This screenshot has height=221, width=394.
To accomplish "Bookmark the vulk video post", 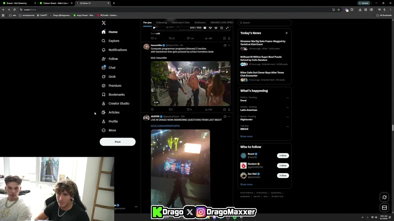I will [224, 38].
